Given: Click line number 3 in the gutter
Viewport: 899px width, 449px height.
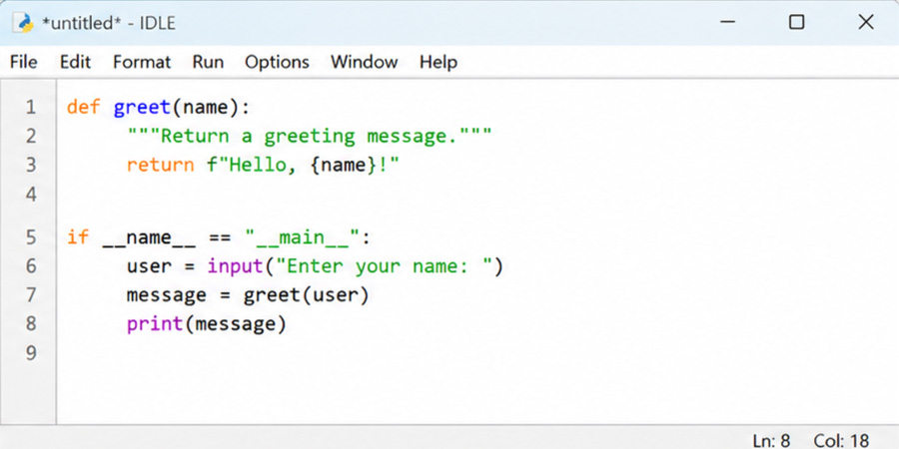Looking at the screenshot, I should pos(30,165).
